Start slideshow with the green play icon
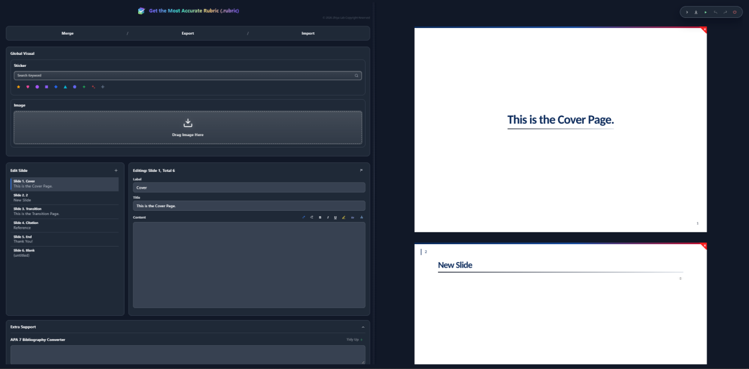749x369 pixels. coord(706,12)
